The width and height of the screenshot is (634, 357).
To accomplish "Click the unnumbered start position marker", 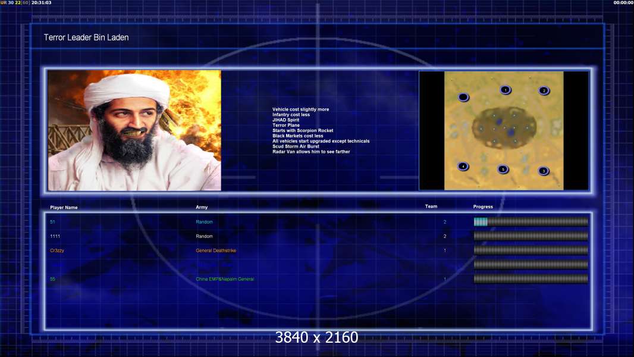I will coord(463,97).
